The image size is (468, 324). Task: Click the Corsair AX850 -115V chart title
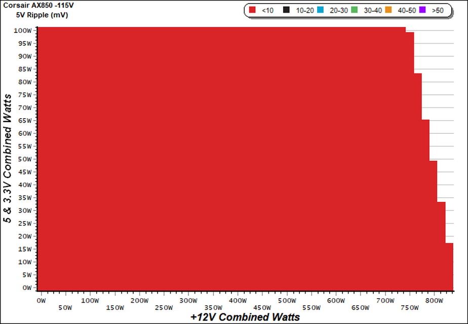[38, 6]
